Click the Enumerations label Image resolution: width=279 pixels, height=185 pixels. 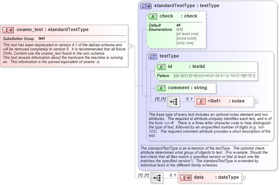[160, 30]
